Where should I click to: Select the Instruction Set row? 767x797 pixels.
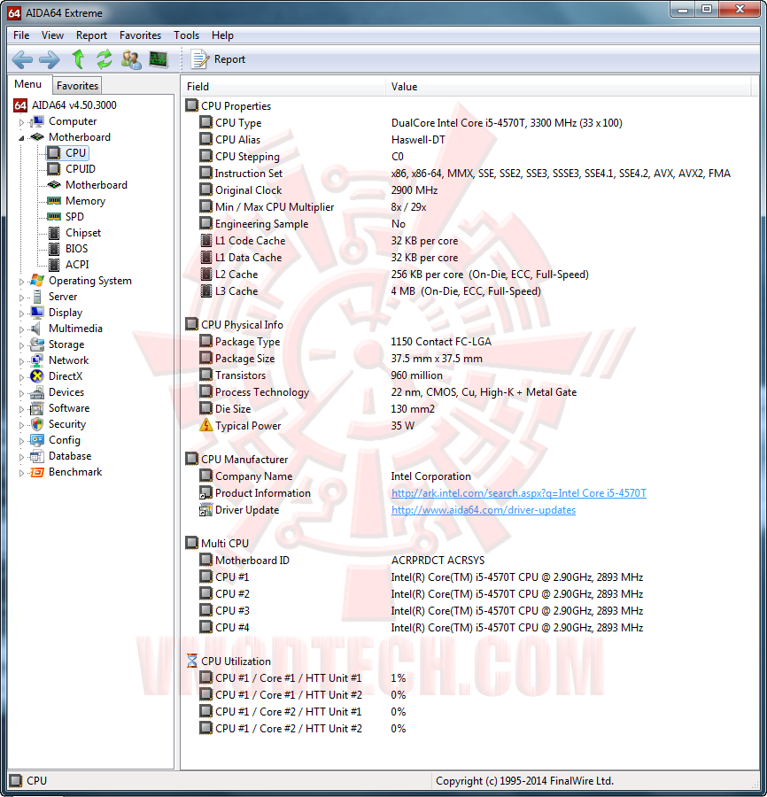(469, 173)
